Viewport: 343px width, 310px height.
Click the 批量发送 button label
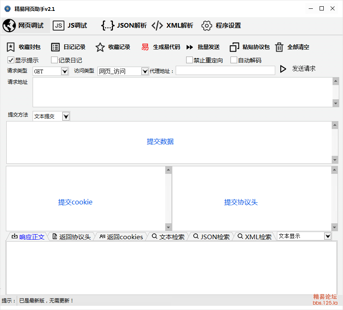pos(208,47)
